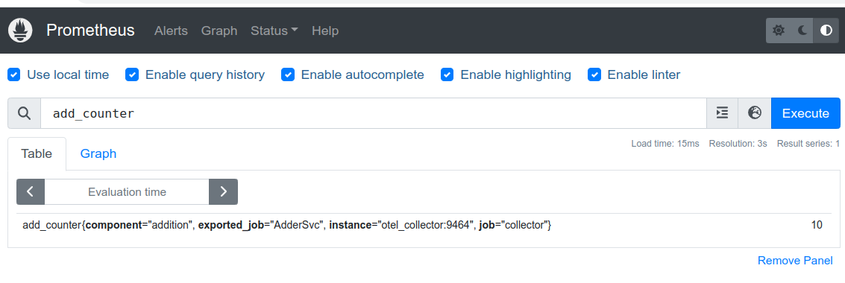The height and width of the screenshot is (283, 845).
Task: Toggle Enable autocomplete checkbox
Action: tap(288, 74)
